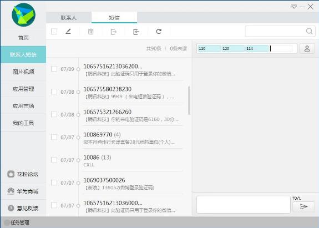The width and height of the screenshot is (319, 228).
Task: Click the 共90条 total count label
Action: (x=154, y=48)
